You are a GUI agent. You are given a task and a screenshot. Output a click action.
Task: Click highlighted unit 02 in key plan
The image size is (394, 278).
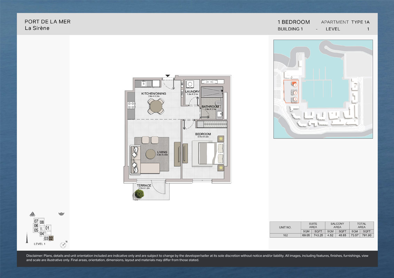51,238
